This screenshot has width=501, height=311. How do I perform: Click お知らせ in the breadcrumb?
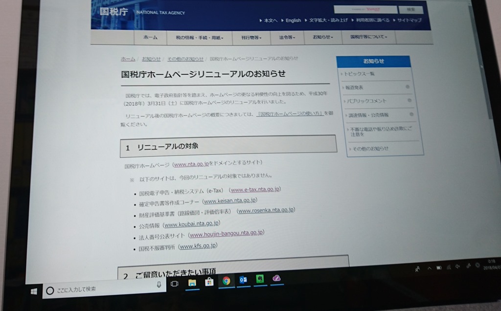pyautogui.click(x=151, y=59)
